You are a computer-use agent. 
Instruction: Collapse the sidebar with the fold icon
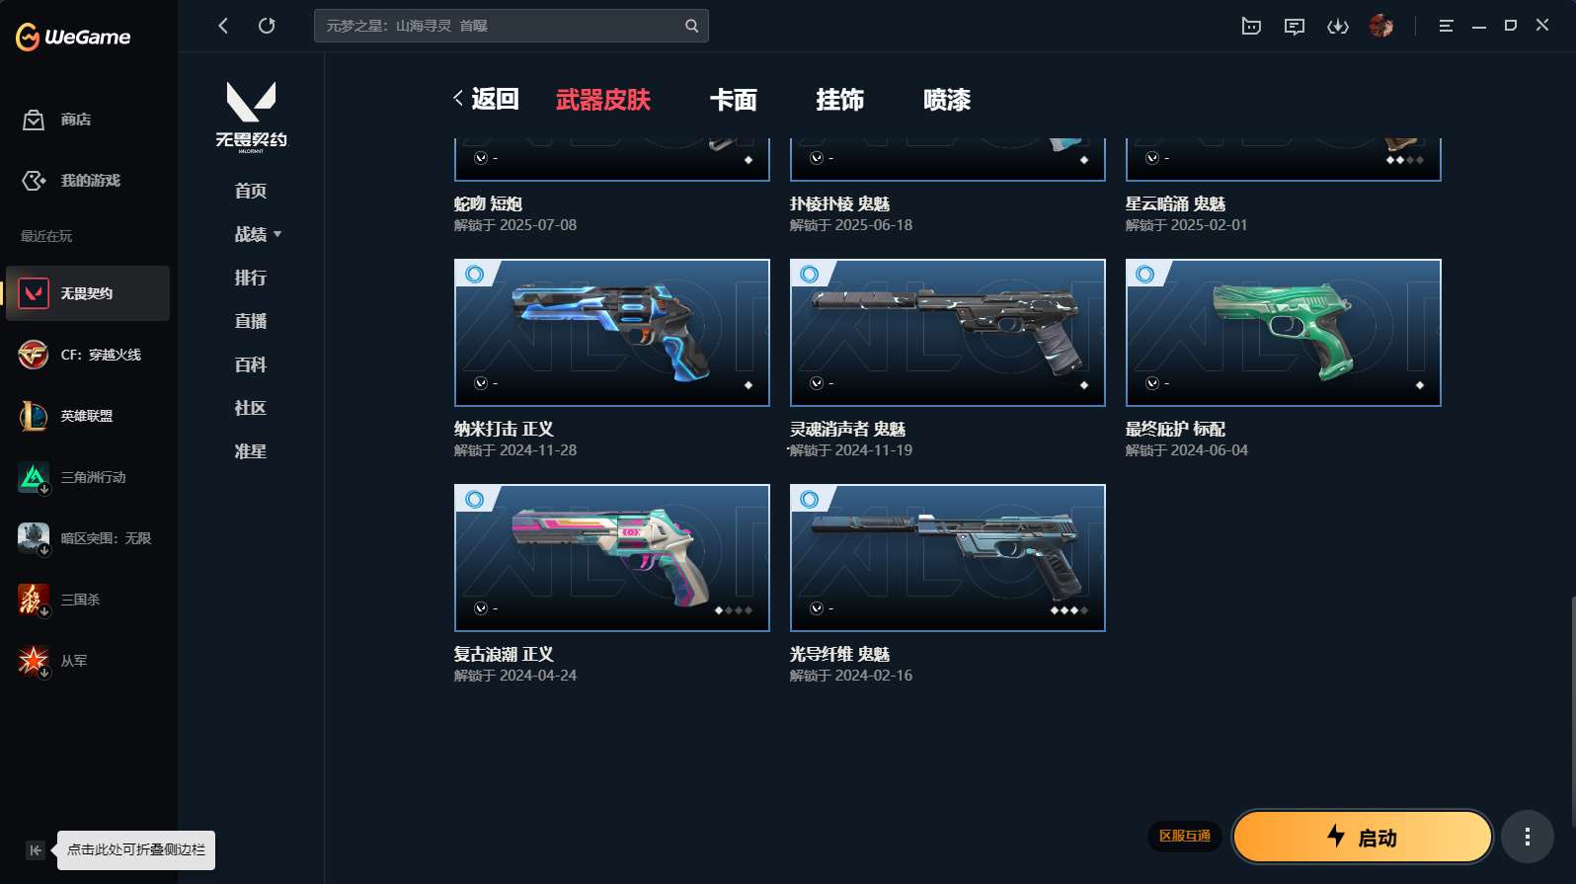36,850
